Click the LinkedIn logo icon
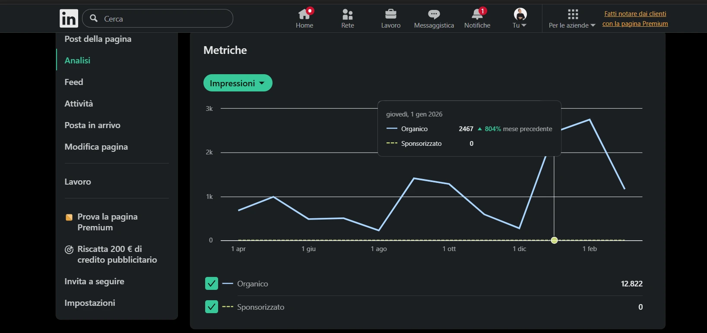Image resolution: width=707 pixels, height=333 pixels. (x=69, y=18)
